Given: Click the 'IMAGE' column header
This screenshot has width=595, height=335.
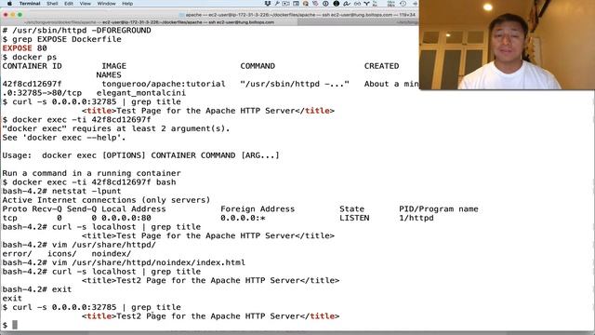Looking at the screenshot, I should point(113,66).
